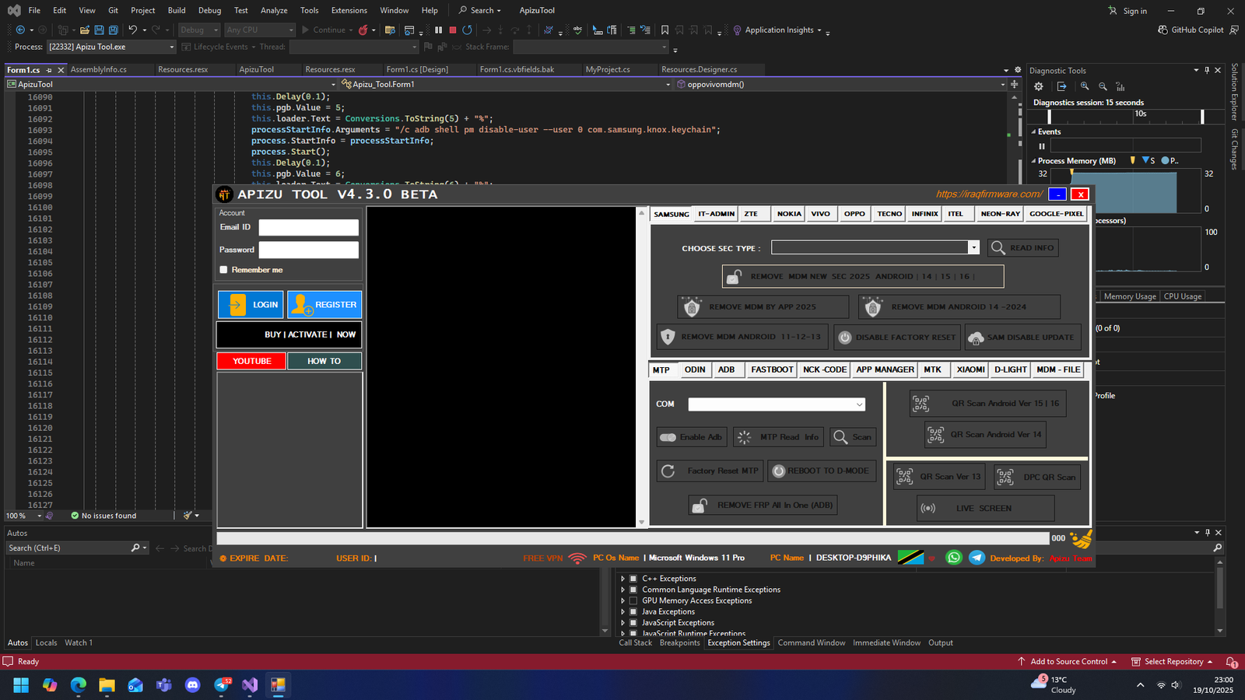The height and width of the screenshot is (700, 1245).
Task: Switch to the FASTBOOT tab
Action: point(771,369)
